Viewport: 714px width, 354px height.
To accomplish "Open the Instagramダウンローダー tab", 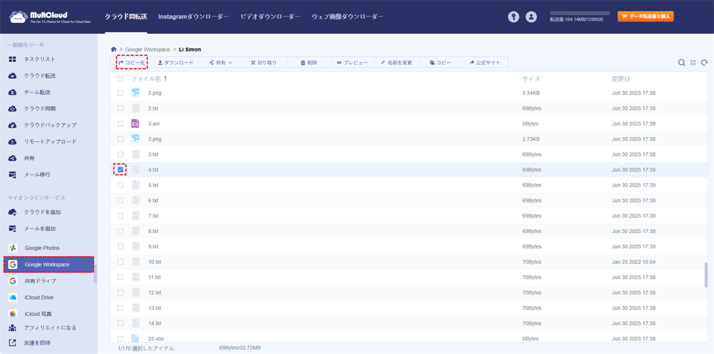I will tap(193, 17).
